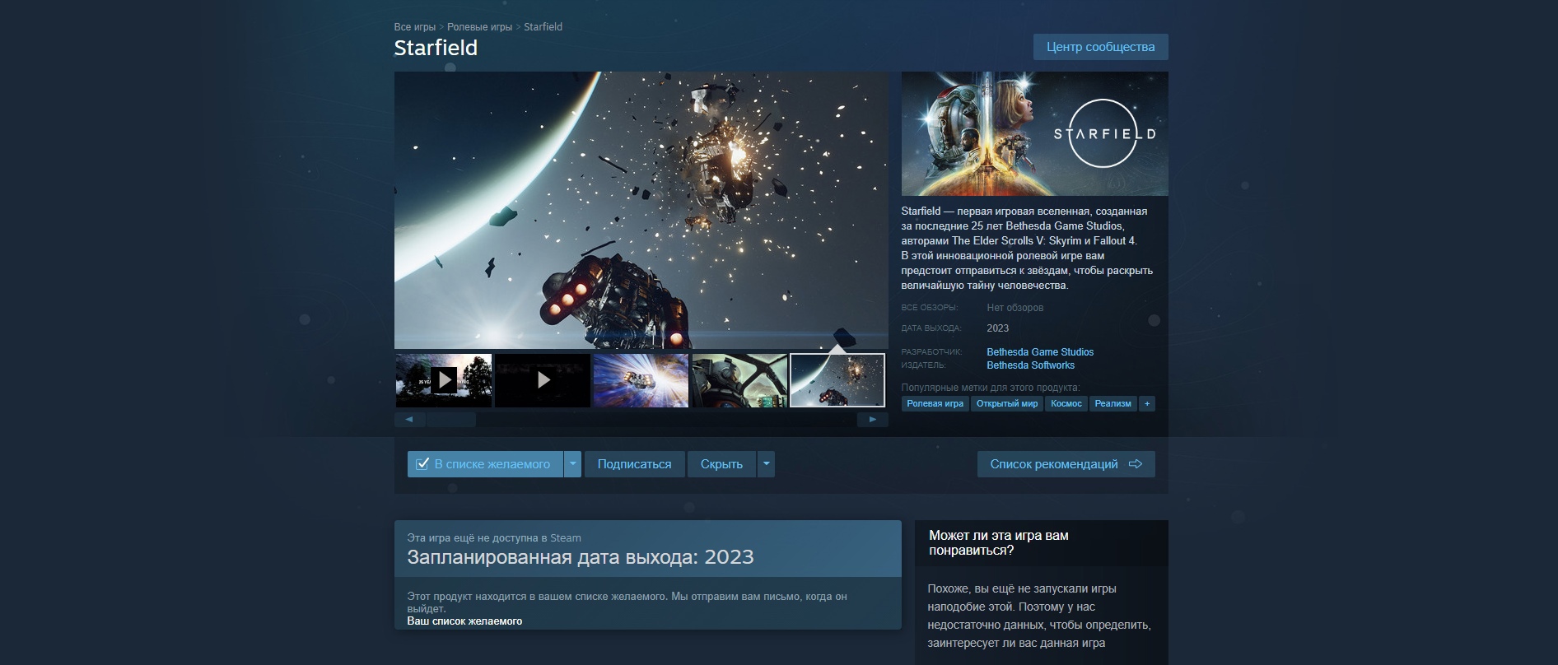Select the thumbnail of ship in hyperspace

point(641,380)
